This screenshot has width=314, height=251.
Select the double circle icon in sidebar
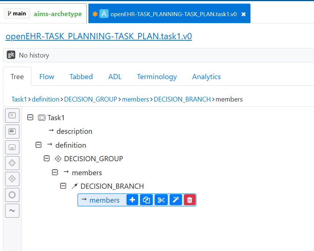[x=12, y=195]
